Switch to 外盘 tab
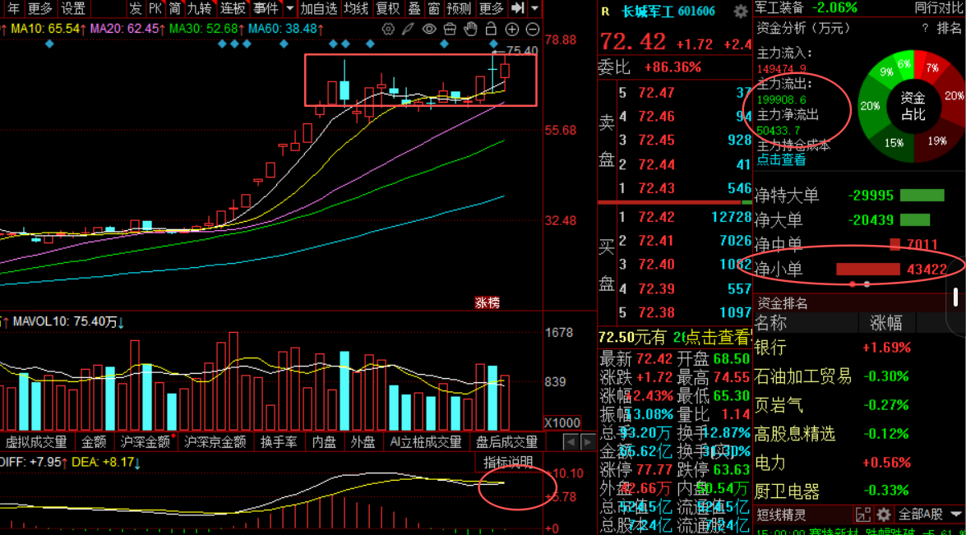Image resolution: width=966 pixels, height=535 pixels. [363, 442]
